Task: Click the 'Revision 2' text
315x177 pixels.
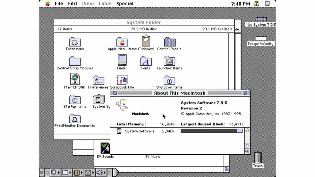Action: point(191,108)
